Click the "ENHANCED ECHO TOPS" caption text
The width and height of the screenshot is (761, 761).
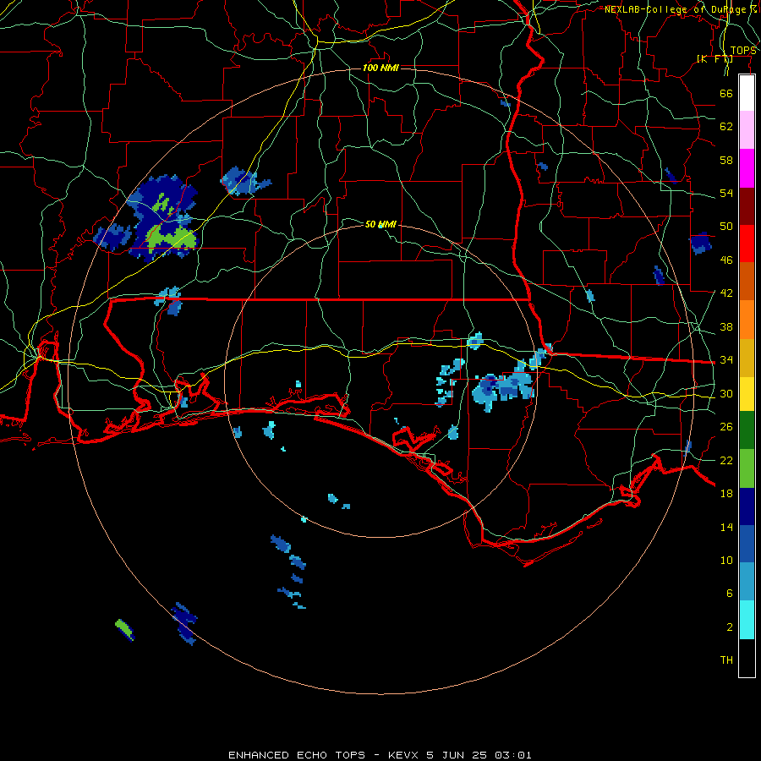click(x=297, y=755)
